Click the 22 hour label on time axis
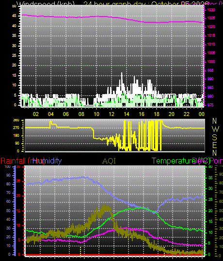 tap(187, 114)
